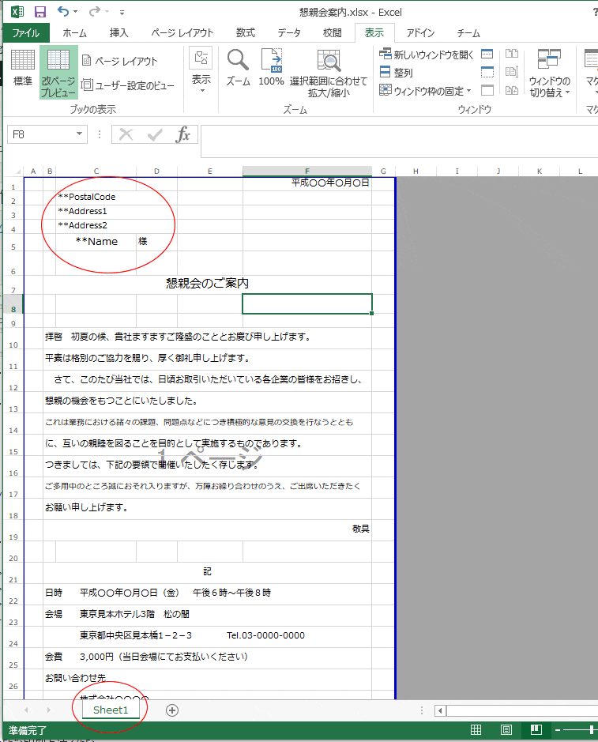Viewport: 598px width, 742px height.
Task: Click the Undo arrow icon
Action: point(64,12)
